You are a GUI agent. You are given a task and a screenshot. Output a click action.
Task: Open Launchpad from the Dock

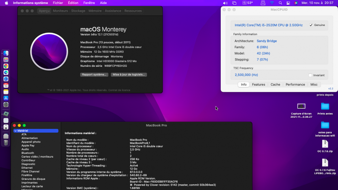[x=6, y=60]
